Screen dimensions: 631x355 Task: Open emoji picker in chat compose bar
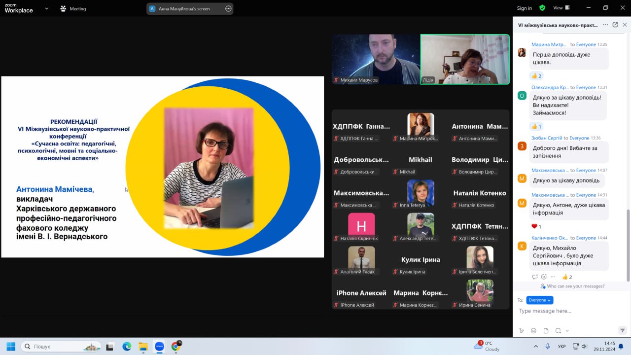pyautogui.click(x=533, y=330)
